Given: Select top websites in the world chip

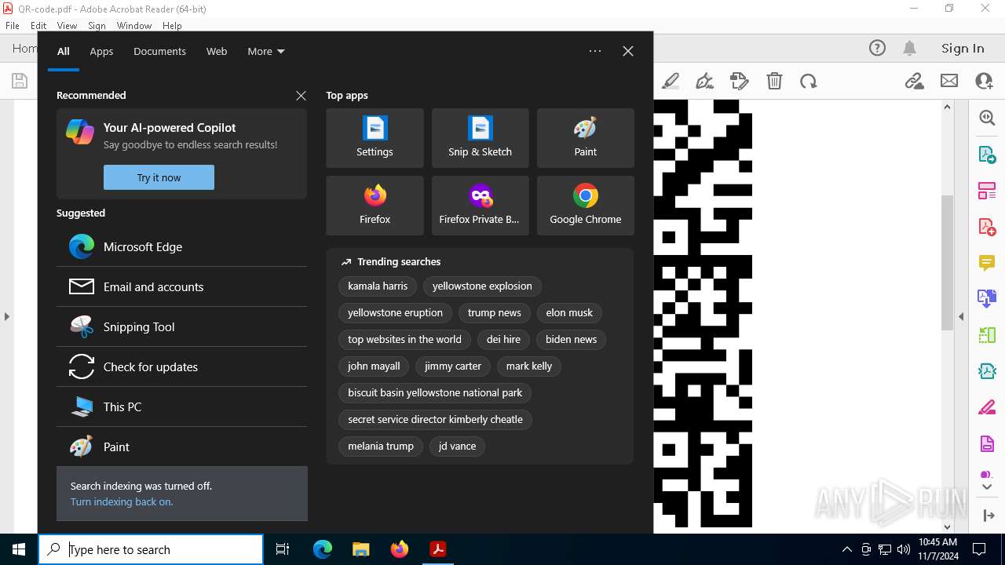Looking at the screenshot, I should 404,339.
